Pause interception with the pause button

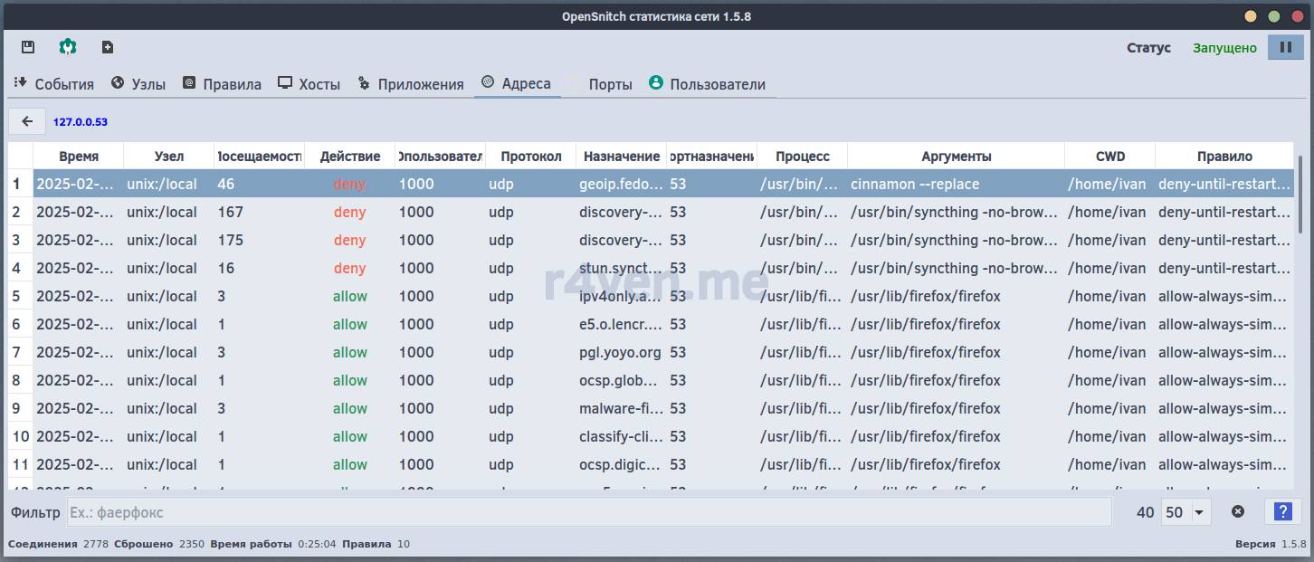pyautogui.click(x=1285, y=47)
